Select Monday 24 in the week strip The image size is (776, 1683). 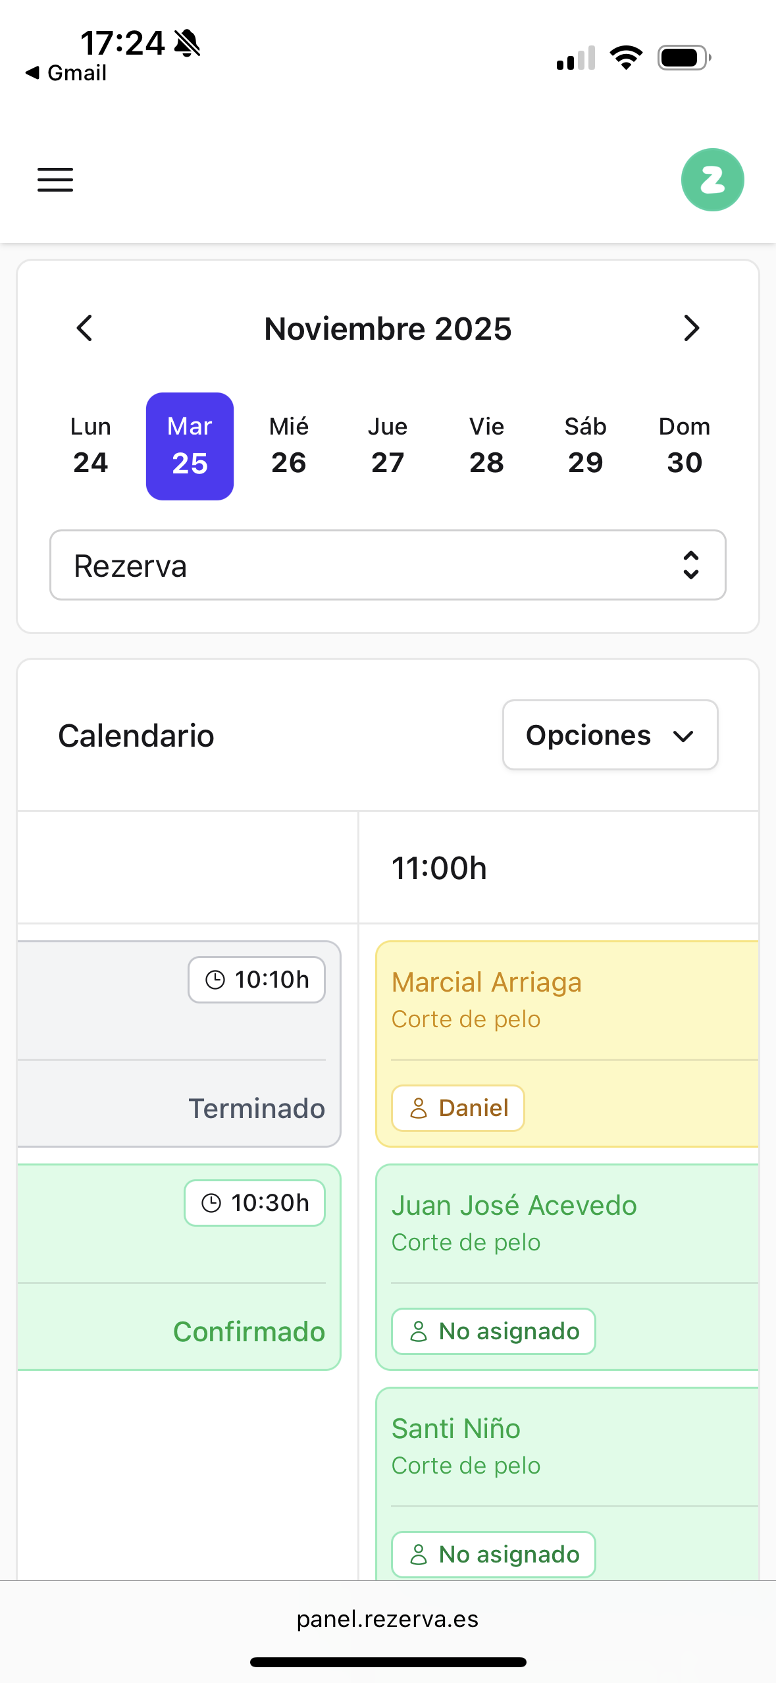[91, 446]
